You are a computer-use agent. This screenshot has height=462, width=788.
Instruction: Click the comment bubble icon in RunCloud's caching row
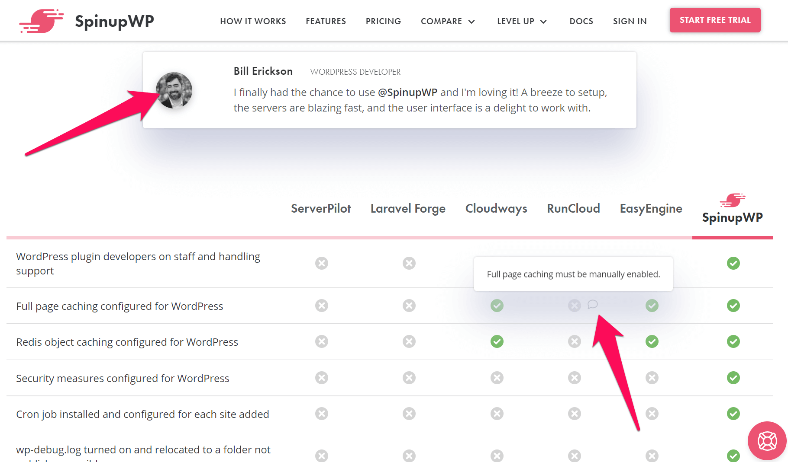coord(592,305)
